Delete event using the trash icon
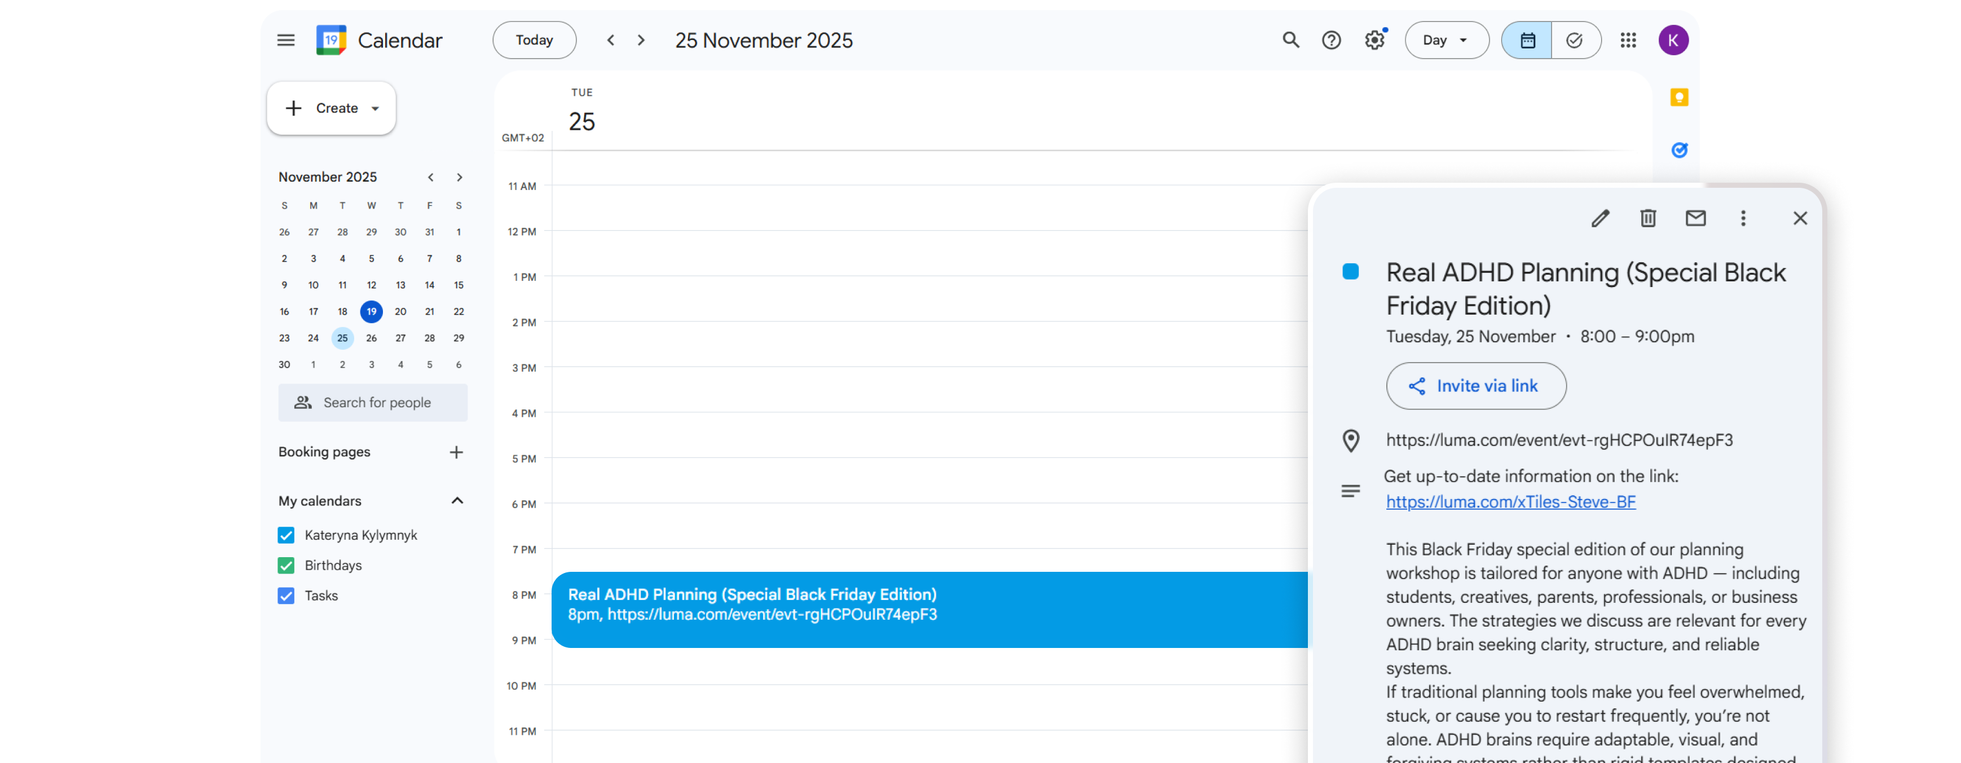This screenshot has height=763, width=1961. click(x=1647, y=219)
